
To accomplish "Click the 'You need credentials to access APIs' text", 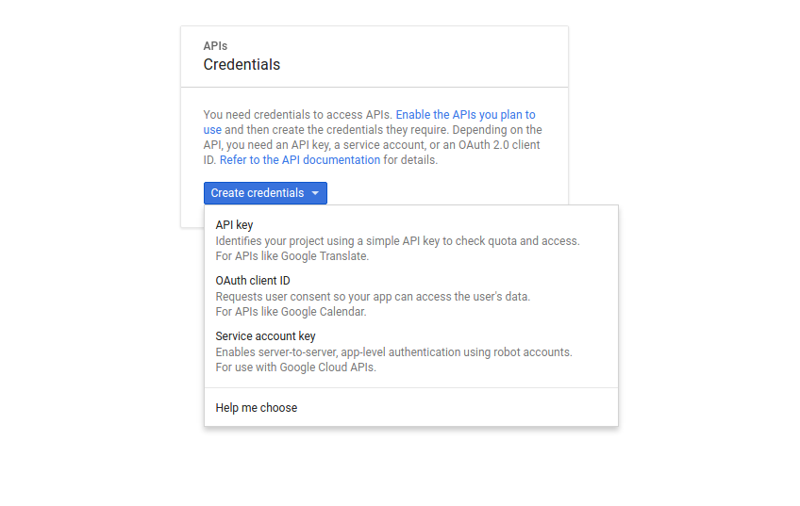I will pyautogui.click(x=298, y=115).
